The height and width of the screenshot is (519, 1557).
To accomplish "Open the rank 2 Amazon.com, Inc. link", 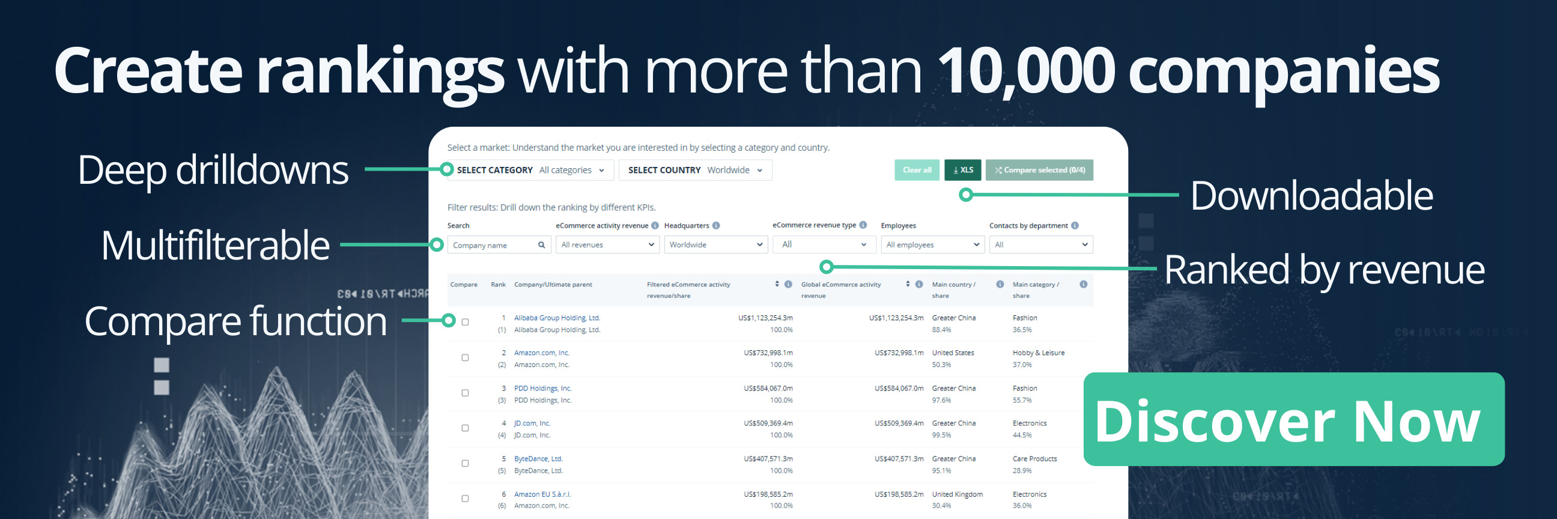I will [542, 353].
